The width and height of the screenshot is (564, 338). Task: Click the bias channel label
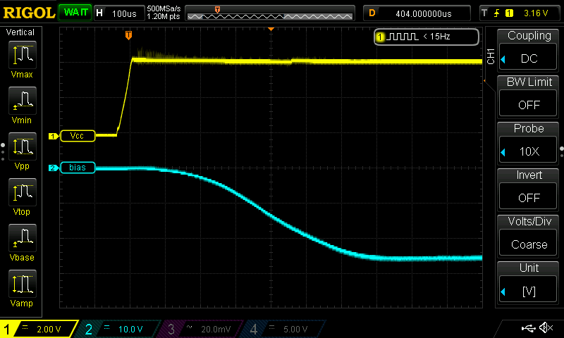pyautogui.click(x=78, y=168)
